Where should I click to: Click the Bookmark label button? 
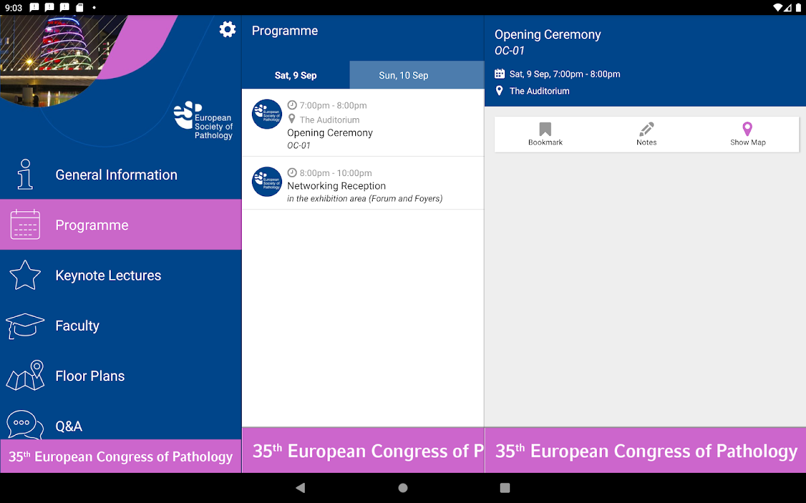pyautogui.click(x=545, y=143)
